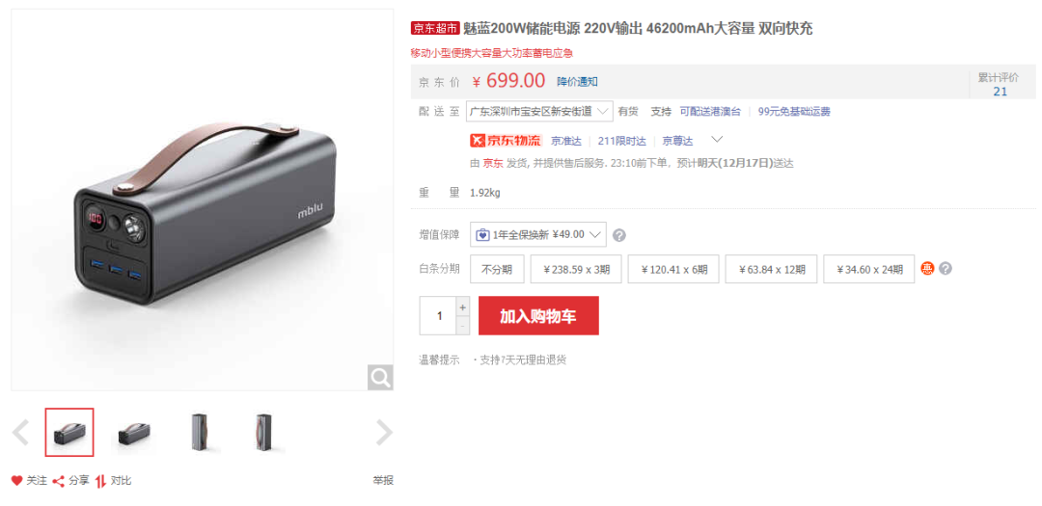Expand the 1年全保换新 warranty dropdown
This screenshot has height=506, width=1042.
click(538, 234)
